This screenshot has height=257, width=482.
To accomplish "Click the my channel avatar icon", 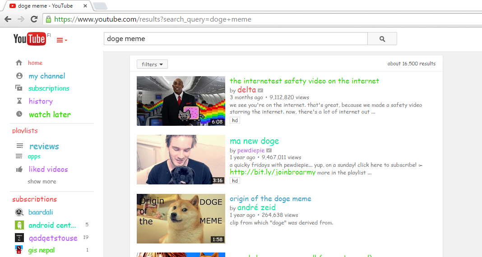I will pyautogui.click(x=19, y=76).
